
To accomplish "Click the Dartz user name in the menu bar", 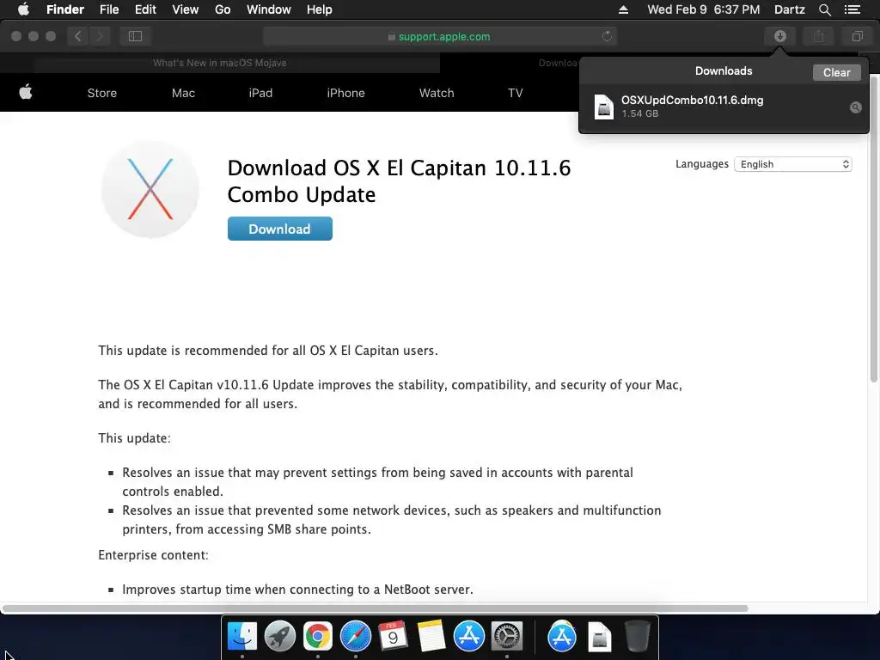I will click(789, 9).
